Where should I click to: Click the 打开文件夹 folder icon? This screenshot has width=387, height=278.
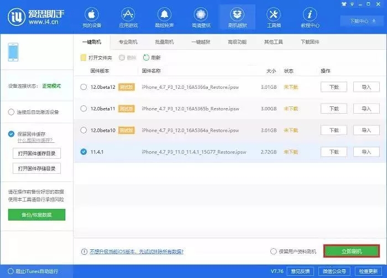(x=83, y=57)
